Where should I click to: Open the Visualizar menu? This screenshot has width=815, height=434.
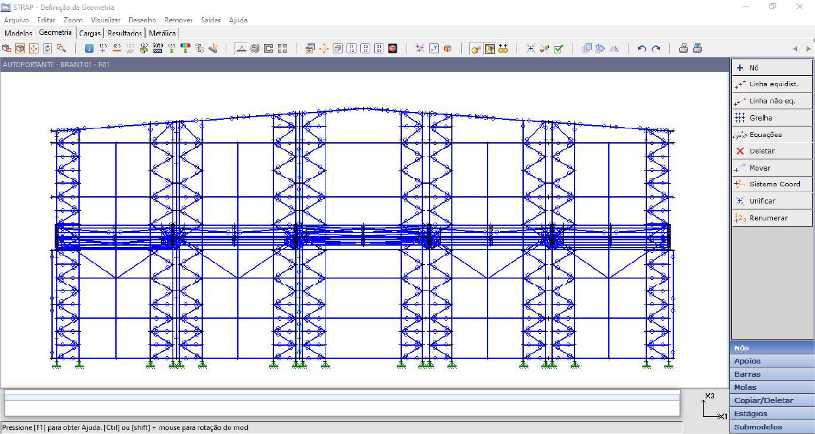coord(105,20)
